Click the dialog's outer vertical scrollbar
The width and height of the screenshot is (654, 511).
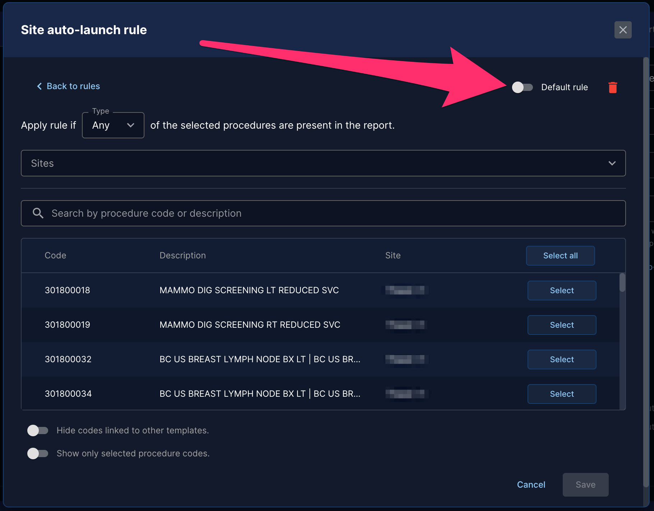tap(646, 272)
